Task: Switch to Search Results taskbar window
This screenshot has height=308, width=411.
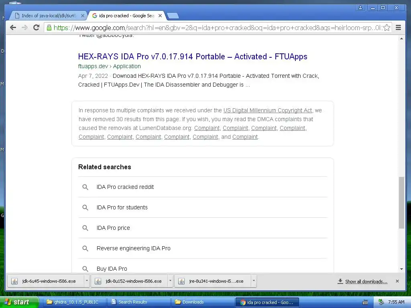Action: (138, 302)
